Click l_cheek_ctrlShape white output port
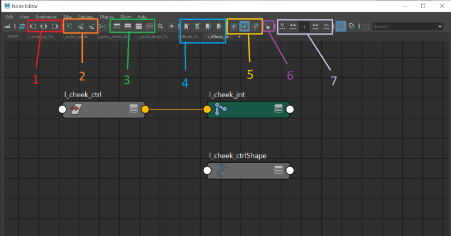The image size is (451, 236). 290,170
